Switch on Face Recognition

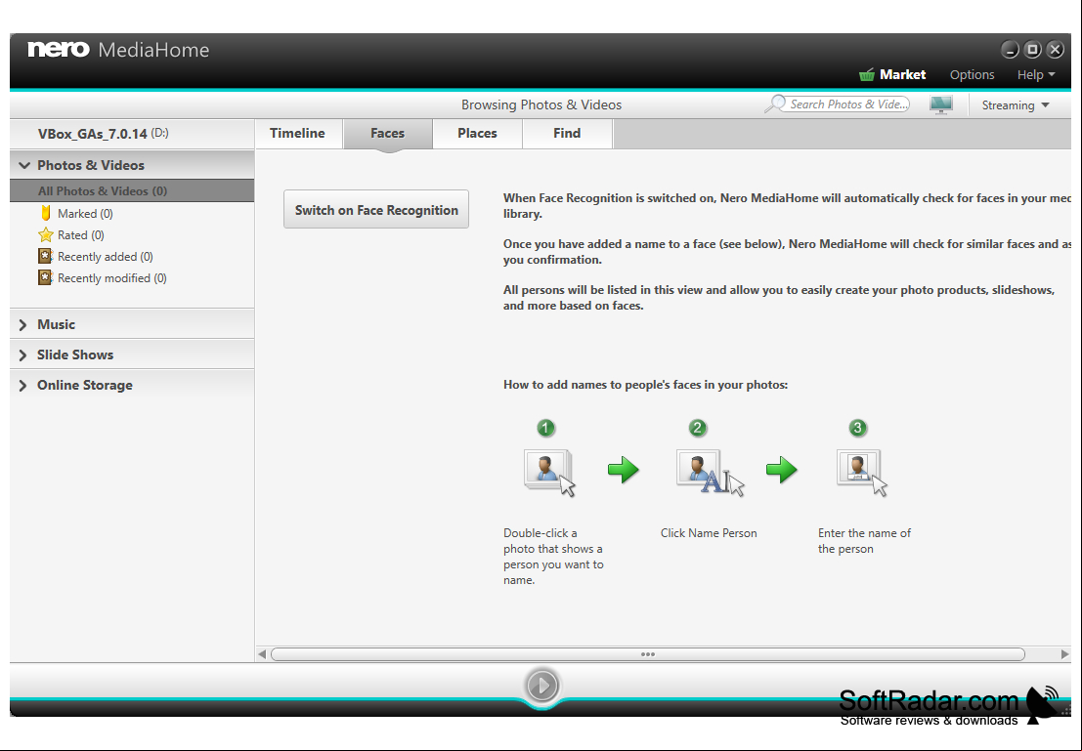(376, 210)
